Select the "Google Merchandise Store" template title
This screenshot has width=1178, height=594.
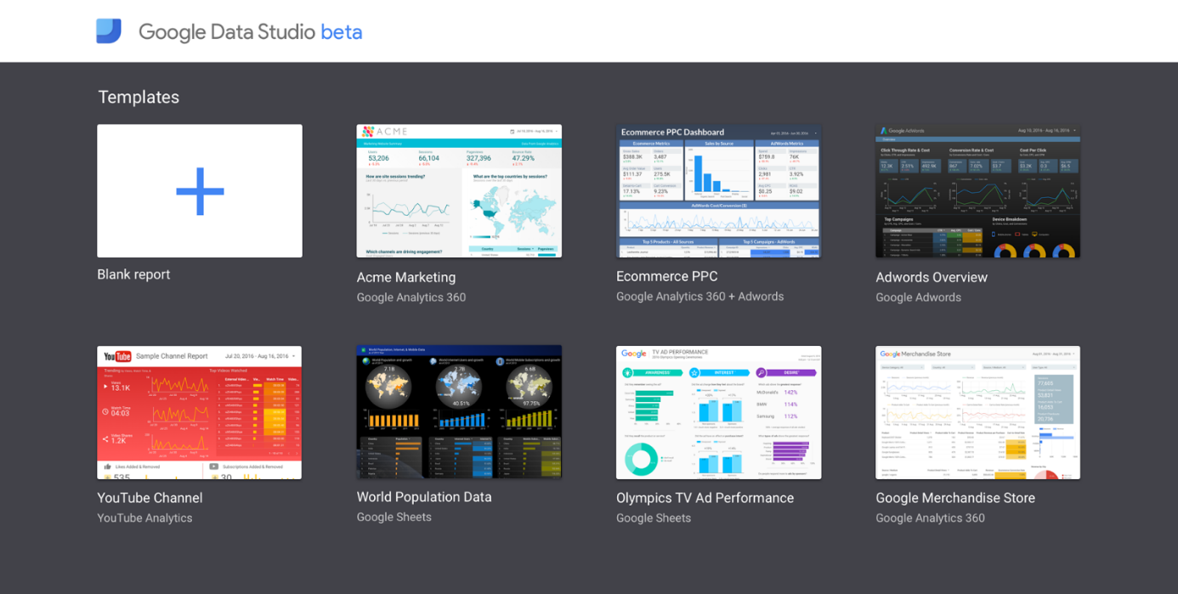point(955,498)
